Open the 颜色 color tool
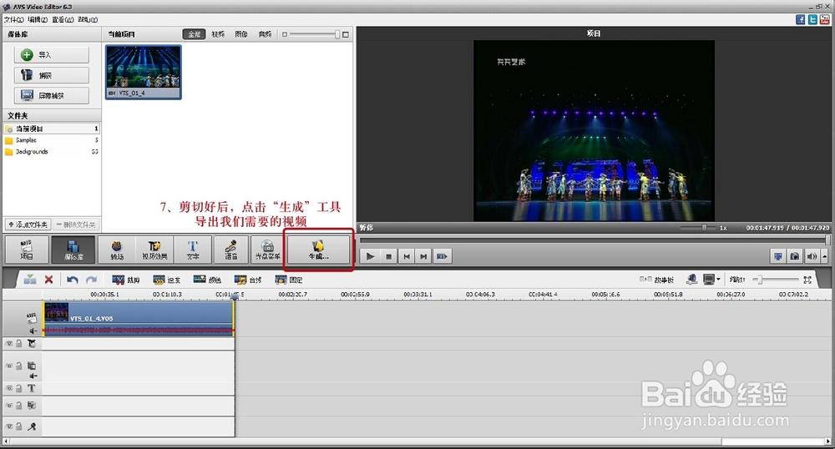 click(x=207, y=280)
